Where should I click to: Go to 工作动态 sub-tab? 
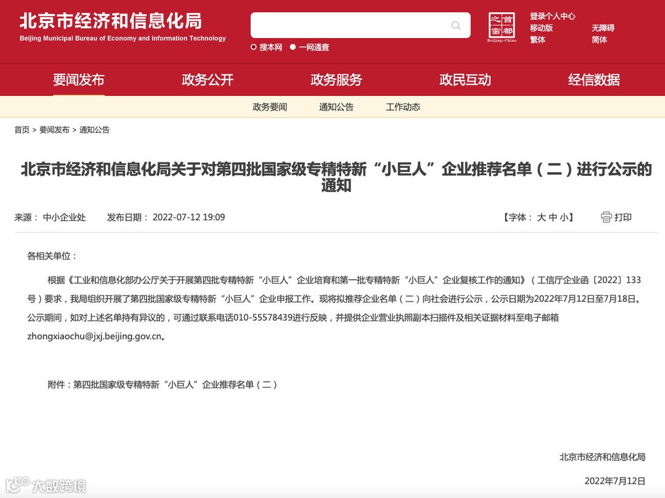(403, 107)
